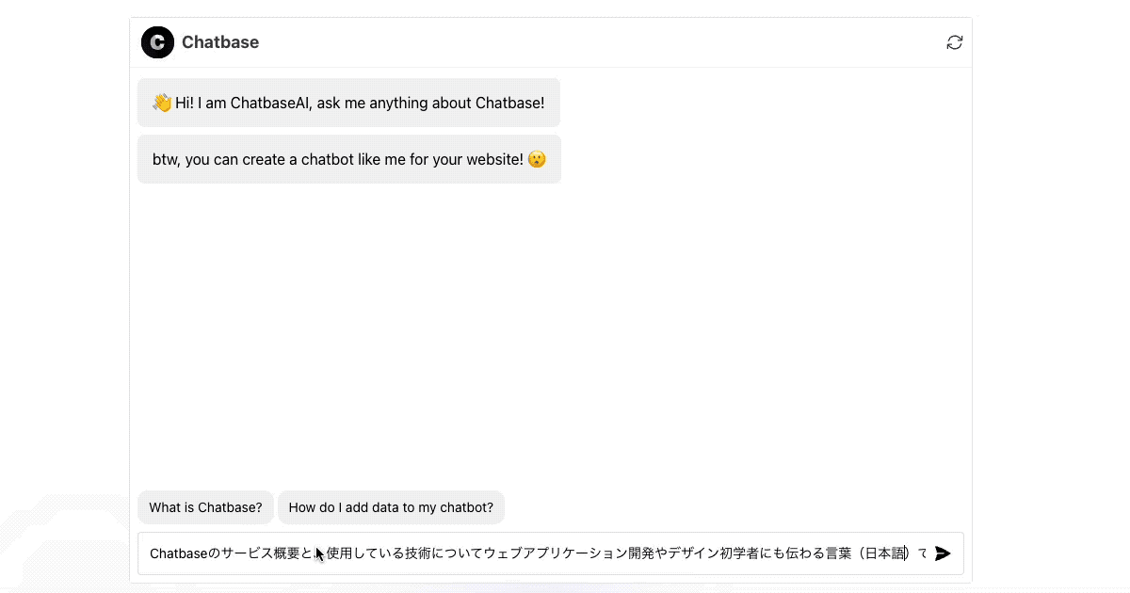Open the chatbot branding by clicking the C avatar
The width and height of the screenshot is (1130, 593).
coord(157,42)
